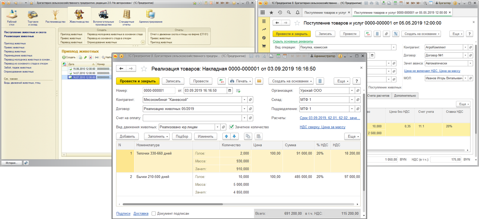Open the Растениеводство section icon
The height and width of the screenshot is (219, 479).
pyautogui.click(x=55, y=17)
